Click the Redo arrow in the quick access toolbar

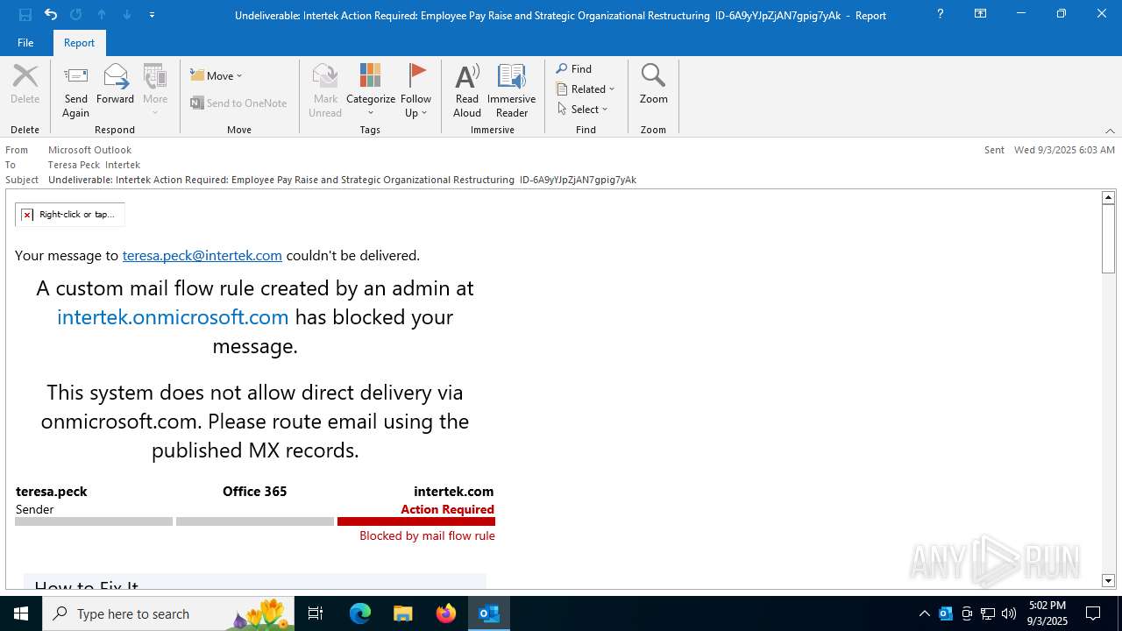click(75, 14)
